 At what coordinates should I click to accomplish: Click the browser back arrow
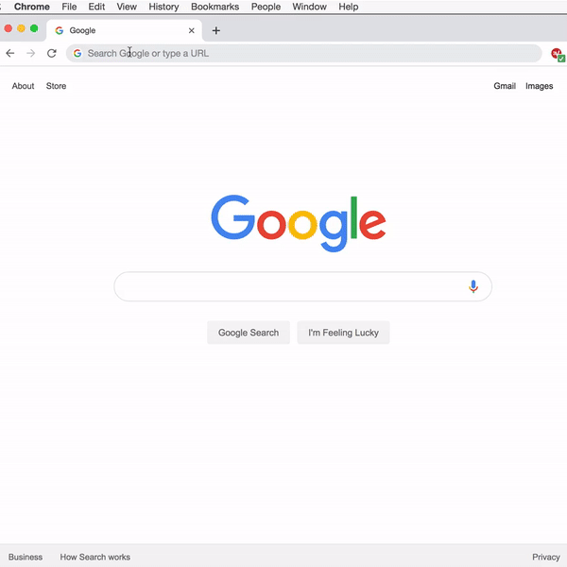(x=10, y=53)
